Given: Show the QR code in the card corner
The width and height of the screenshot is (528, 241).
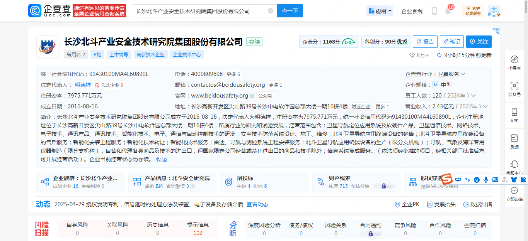Looking at the screenshot, I should [x=496, y=31].
